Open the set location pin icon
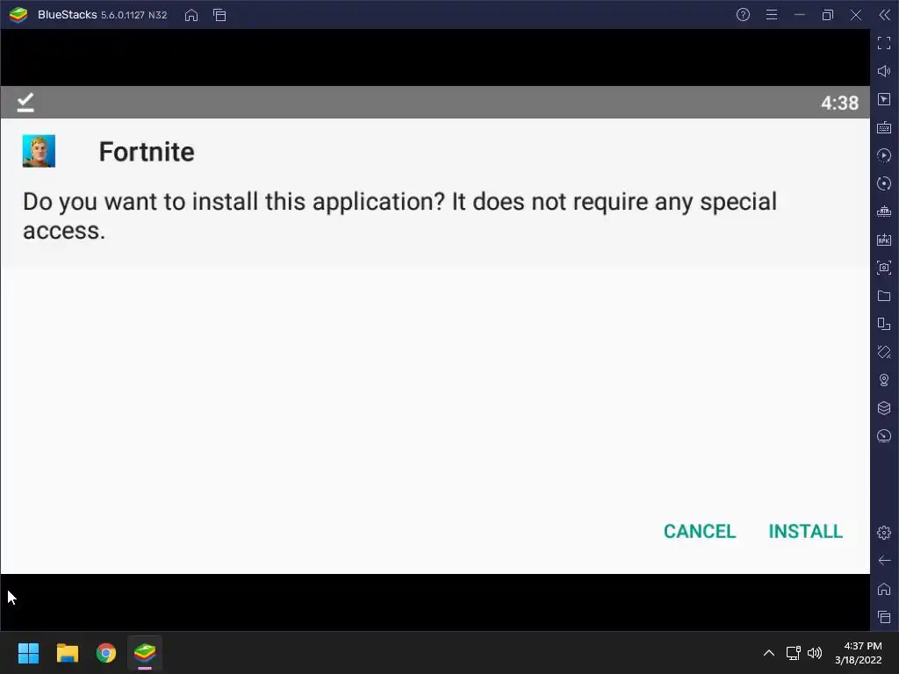Image resolution: width=899 pixels, height=674 pixels. (x=884, y=380)
